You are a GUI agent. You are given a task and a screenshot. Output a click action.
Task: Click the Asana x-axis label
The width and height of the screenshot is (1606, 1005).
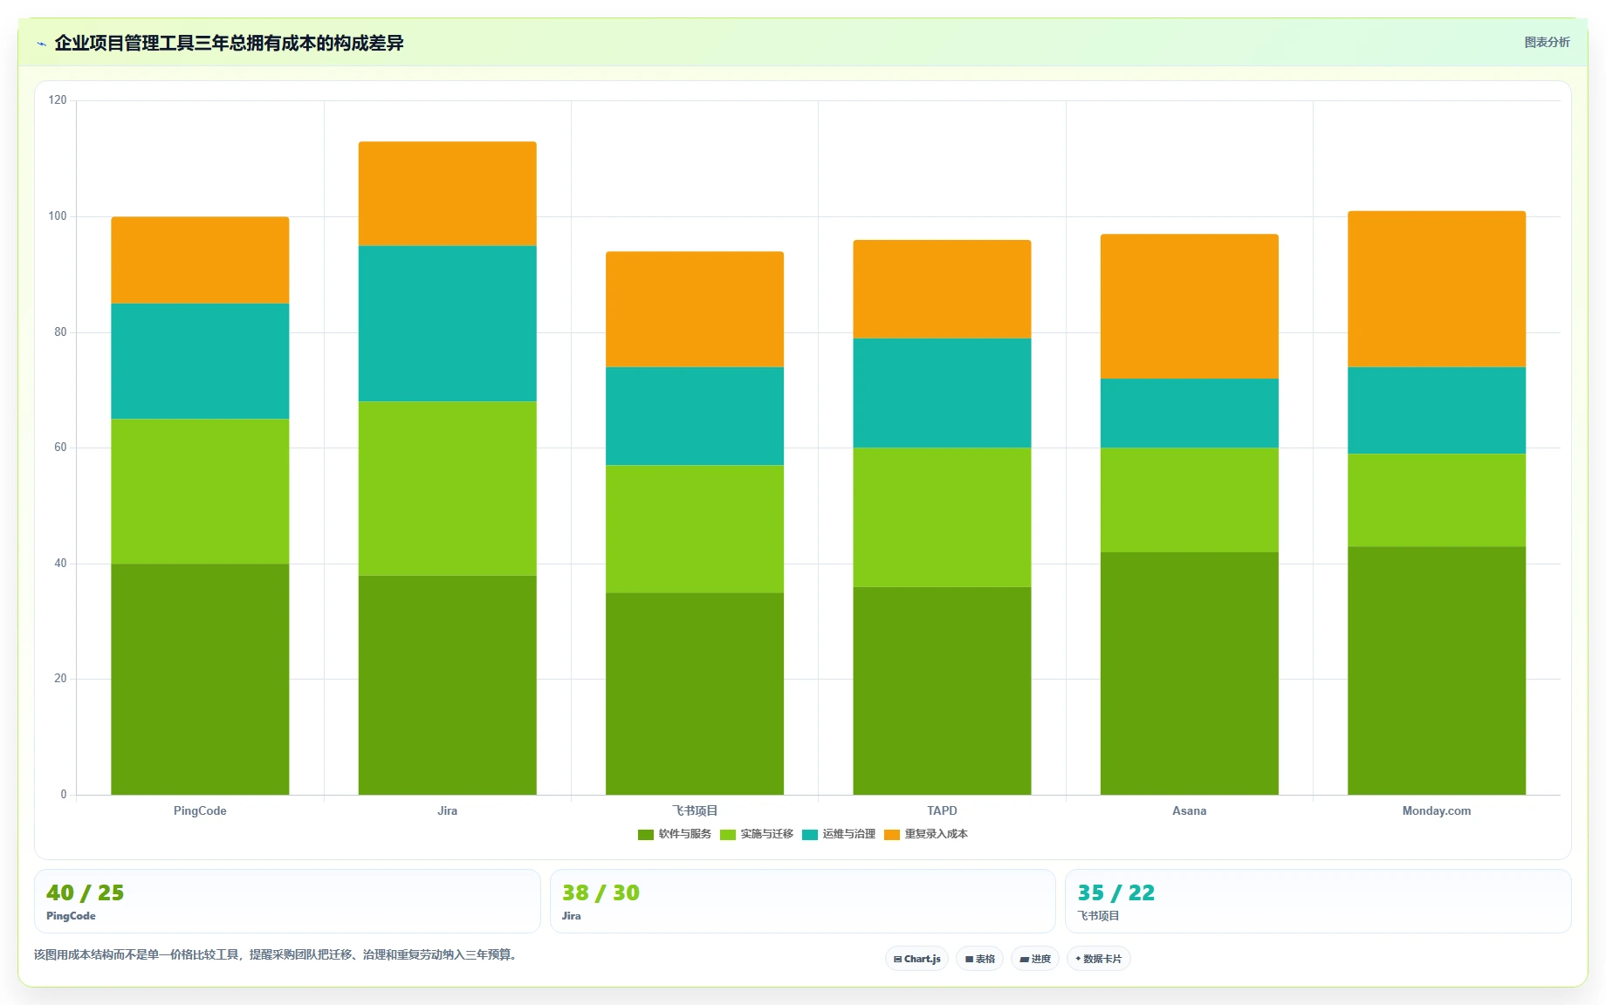pyautogui.click(x=1190, y=810)
